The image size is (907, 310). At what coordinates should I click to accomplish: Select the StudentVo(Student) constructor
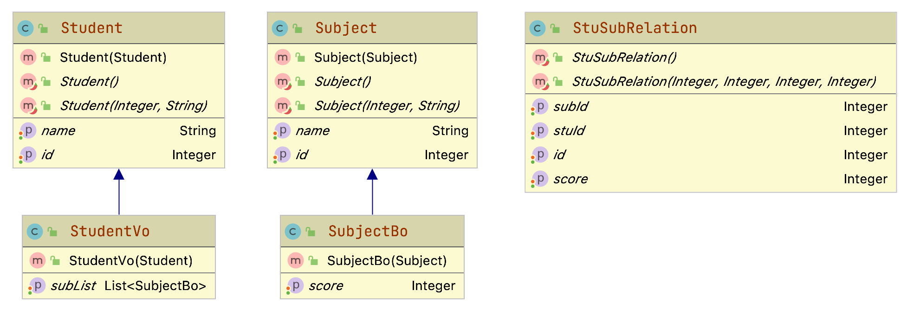[x=130, y=261]
